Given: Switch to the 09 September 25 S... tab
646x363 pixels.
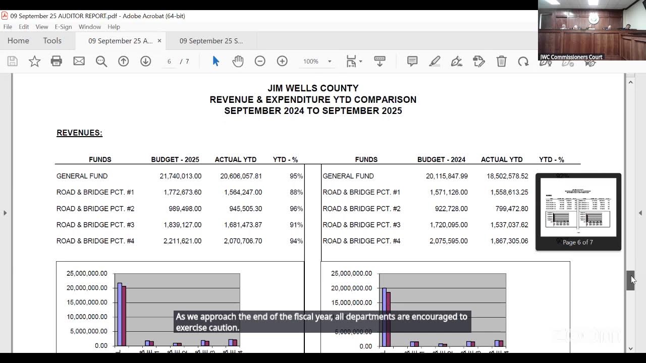Looking at the screenshot, I should click(x=211, y=41).
